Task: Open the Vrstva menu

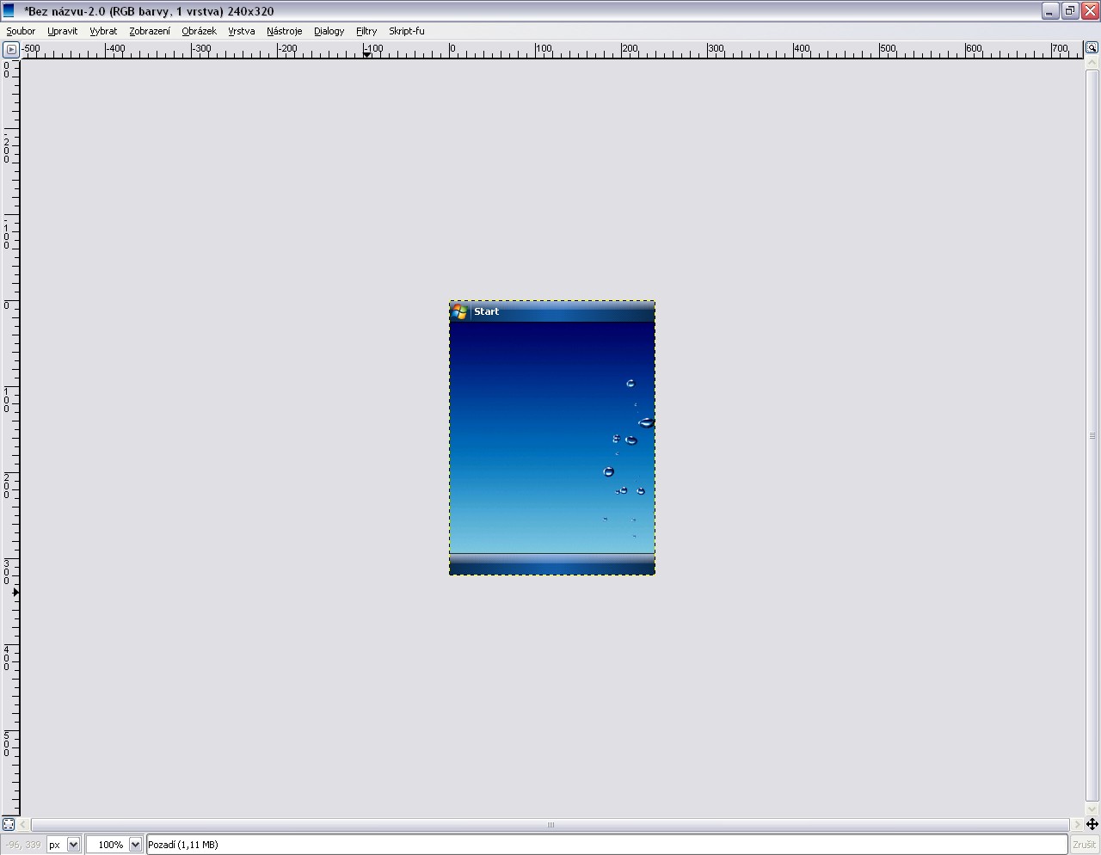Action: (241, 31)
